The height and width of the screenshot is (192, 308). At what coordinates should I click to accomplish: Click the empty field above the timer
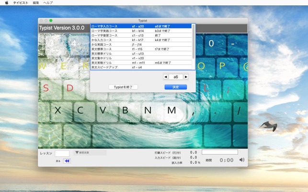[220, 152]
